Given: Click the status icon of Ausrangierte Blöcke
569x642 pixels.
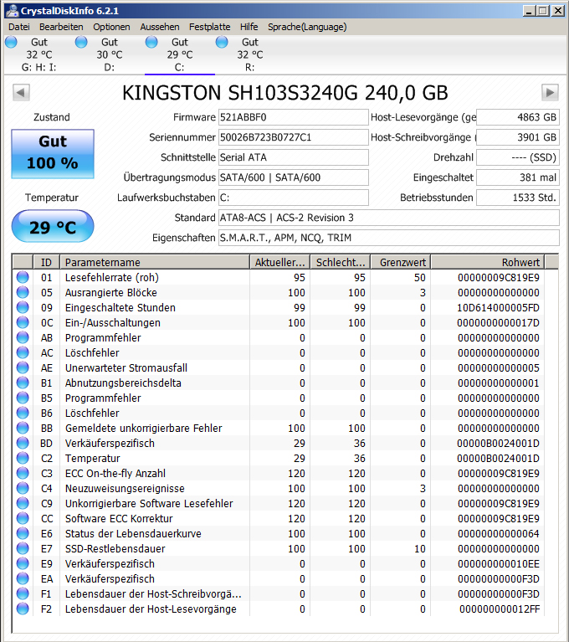Looking at the screenshot, I should pyautogui.click(x=23, y=292).
